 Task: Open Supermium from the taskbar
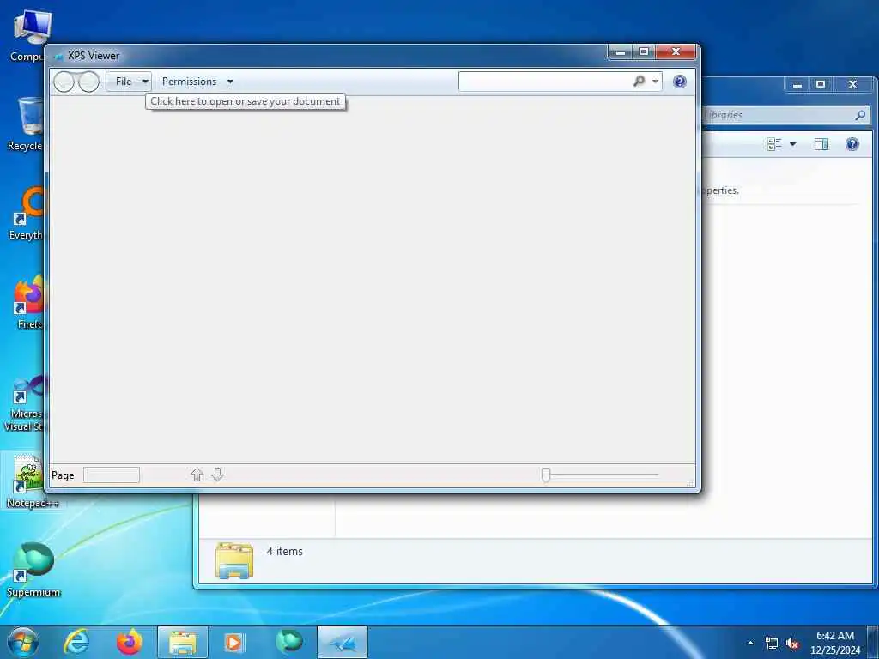[289, 642]
